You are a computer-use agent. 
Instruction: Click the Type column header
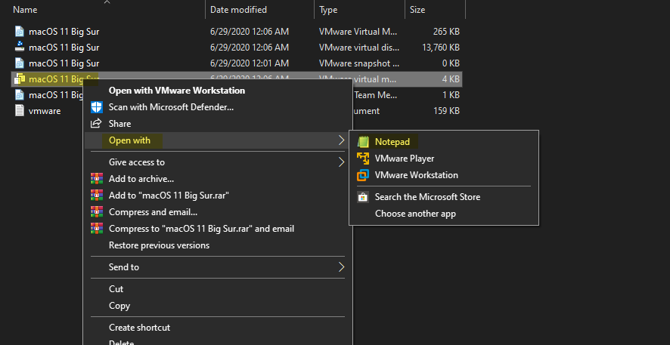click(x=328, y=9)
